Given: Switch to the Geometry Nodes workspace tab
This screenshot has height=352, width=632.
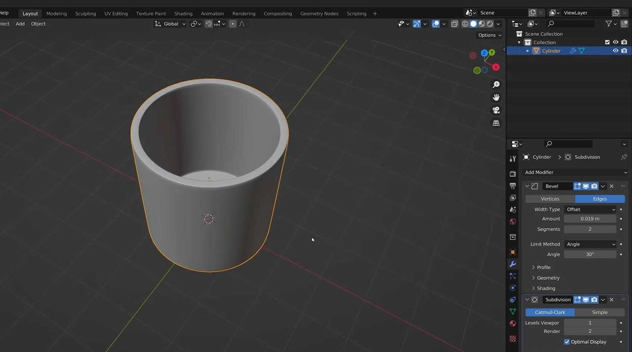Looking at the screenshot, I should point(319,13).
